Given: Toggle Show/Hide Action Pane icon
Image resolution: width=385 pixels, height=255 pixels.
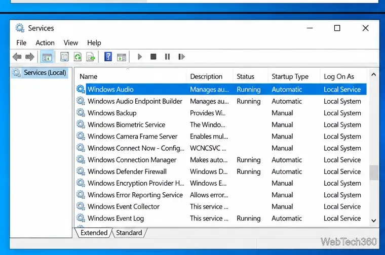Looking at the screenshot, I should [122, 57].
